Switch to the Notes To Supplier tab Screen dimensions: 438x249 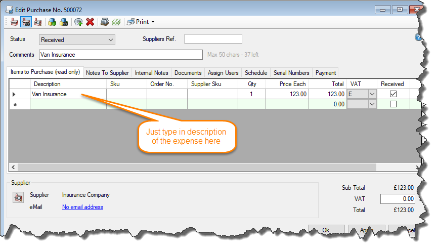(x=107, y=73)
